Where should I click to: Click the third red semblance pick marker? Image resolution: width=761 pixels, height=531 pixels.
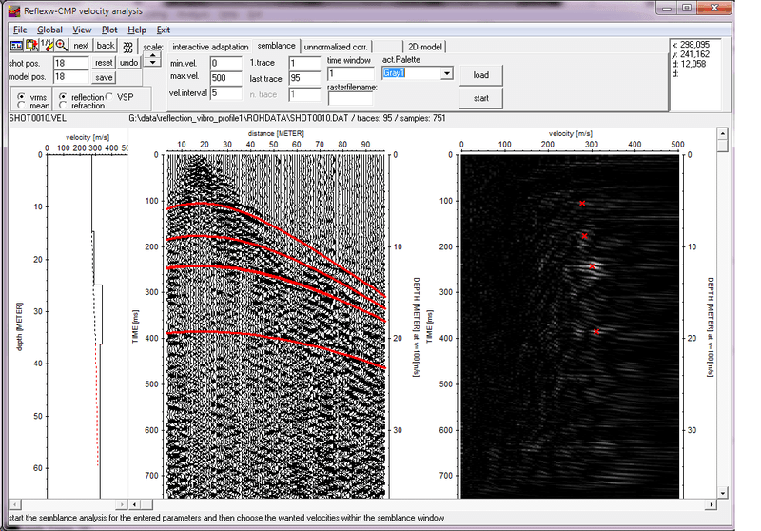(592, 266)
